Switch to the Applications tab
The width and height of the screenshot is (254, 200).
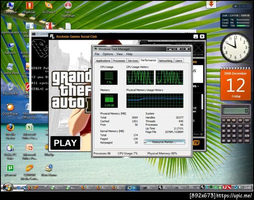[x=103, y=61]
